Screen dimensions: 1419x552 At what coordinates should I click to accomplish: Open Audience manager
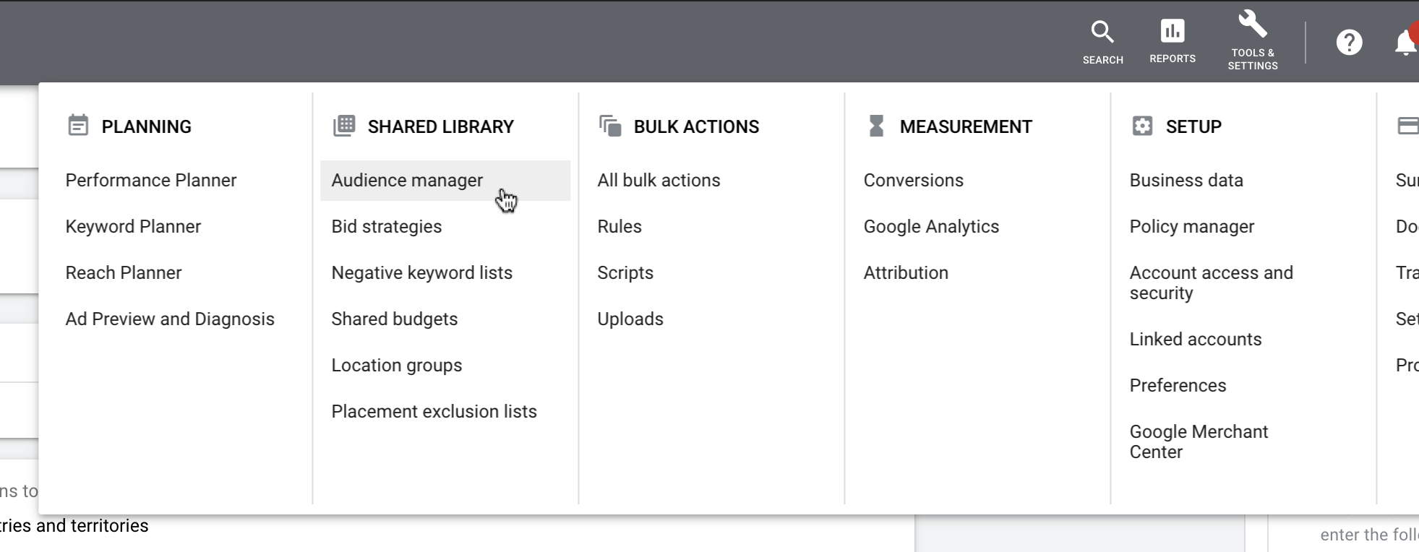tap(406, 180)
